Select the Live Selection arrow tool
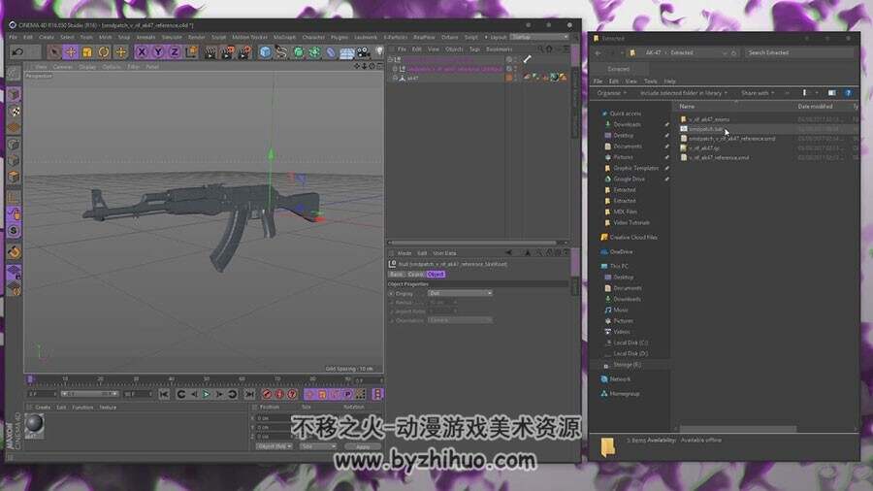Image resolution: width=873 pixels, height=491 pixels. (x=54, y=51)
